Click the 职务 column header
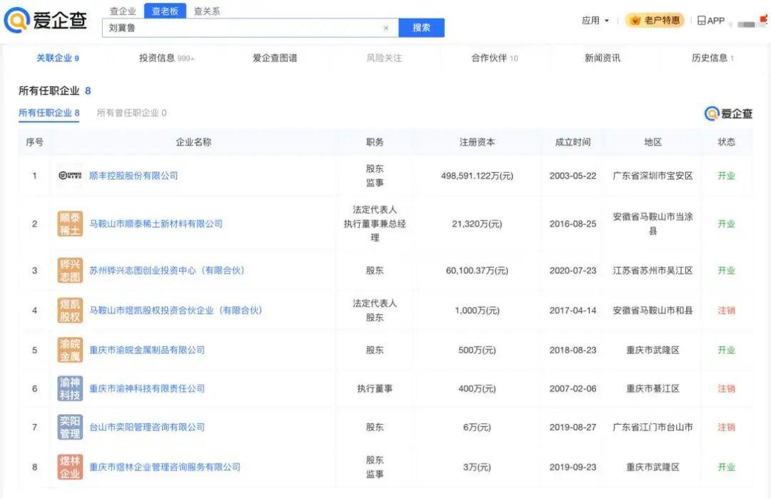This screenshot has width=771, height=499. click(375, 142)
